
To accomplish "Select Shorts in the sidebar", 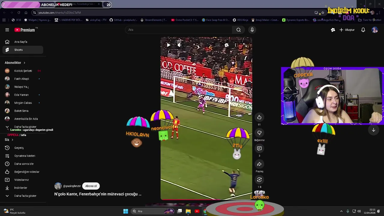I will coord(23,50).
